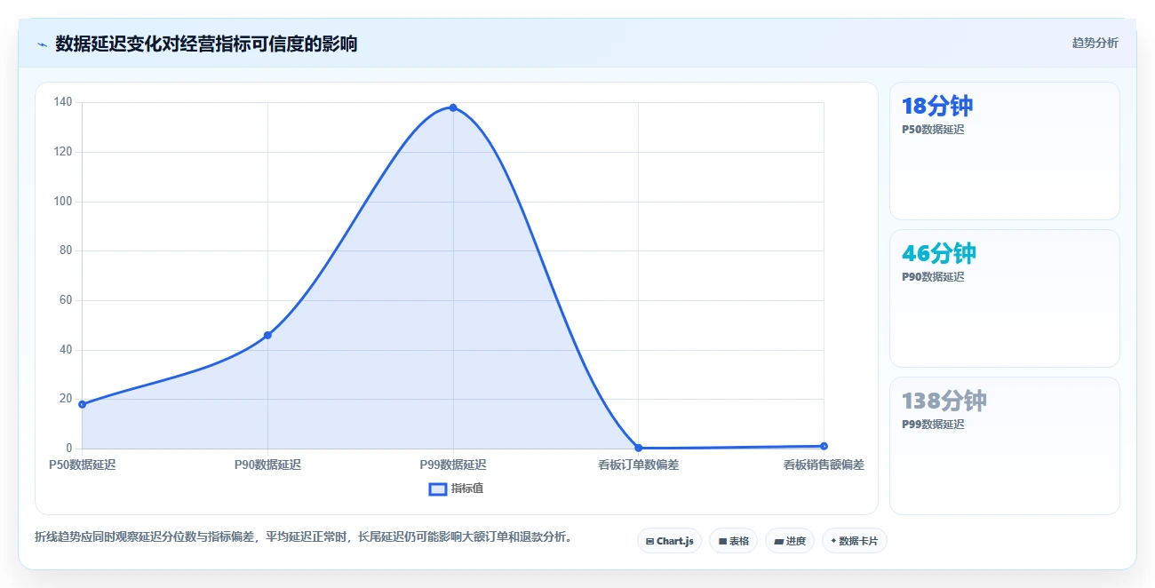
Task: Click the lightning icon beside the title
Action: (x=42, y=44)
